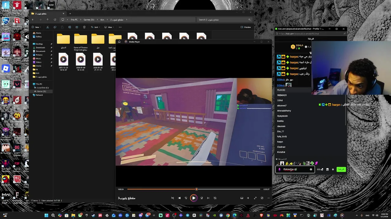Select Home in File Explorer sidebar
The image size is (391, 219).
[38, 33]
